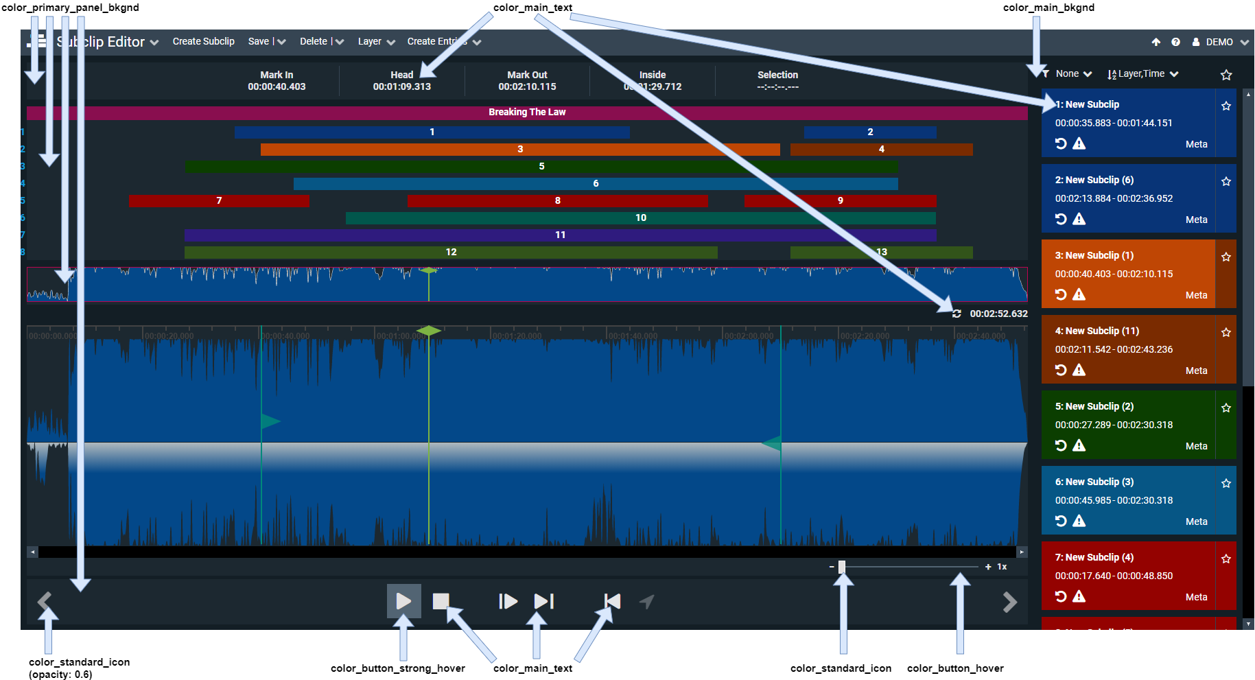This screenshot has width=1255, height=680.
Task: Expand the DEMO user menu
Action: (x=1225, y=42)
